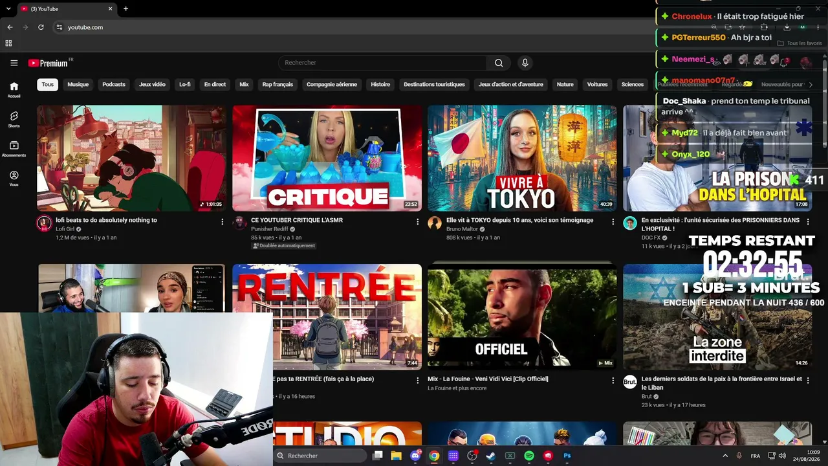Open video title 'lofi beats to do absolutely nothing to'

tap(106, 220)
